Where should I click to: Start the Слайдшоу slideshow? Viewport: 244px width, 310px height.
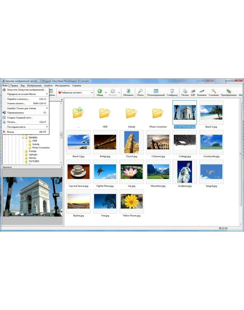tap(172, 92)
